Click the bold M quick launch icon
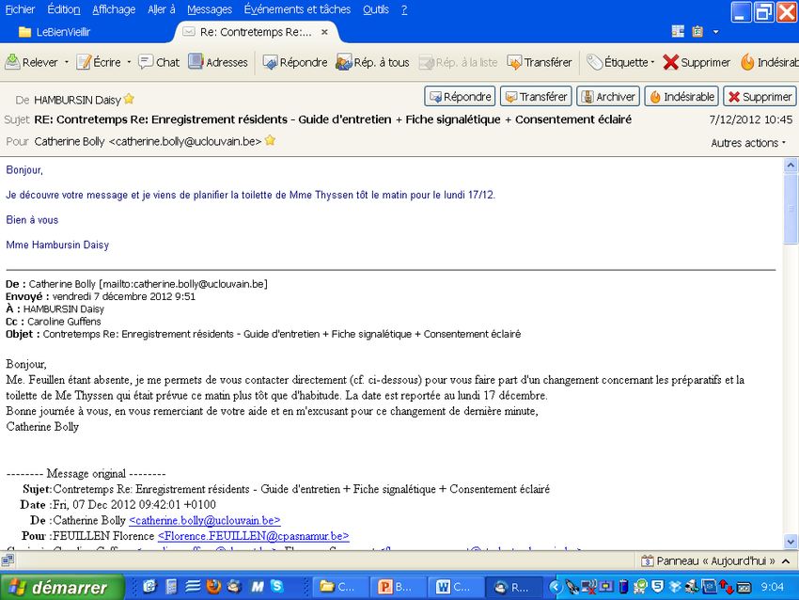 [258, 587]
